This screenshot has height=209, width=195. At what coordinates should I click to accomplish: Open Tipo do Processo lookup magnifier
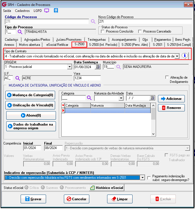pos(20,32)
